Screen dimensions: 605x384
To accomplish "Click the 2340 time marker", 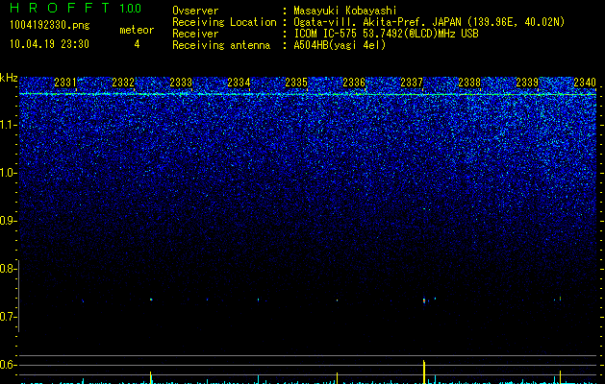I will pyautogui.click(x=585, y=83).
